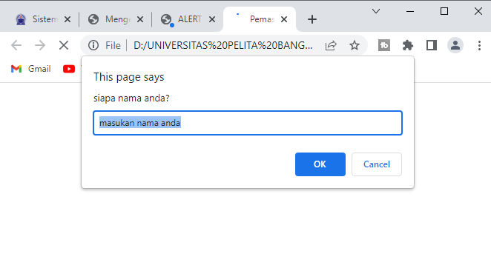Toggle the side panel
This screenshot has height=271, width=491.
[x=432, y=46]
